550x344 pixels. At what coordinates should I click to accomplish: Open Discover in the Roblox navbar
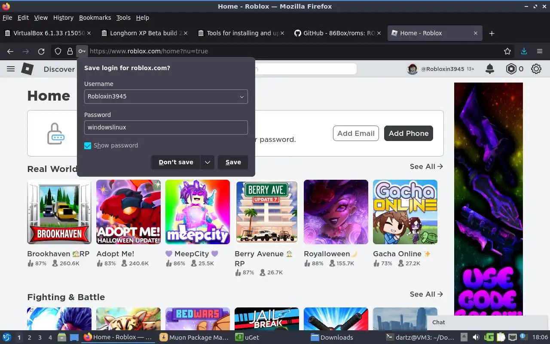(59, 69)
